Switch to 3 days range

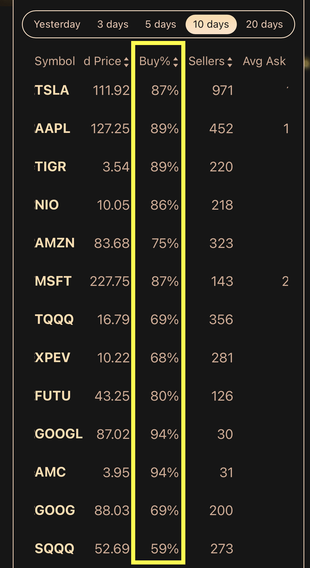(x=113, y=24)
